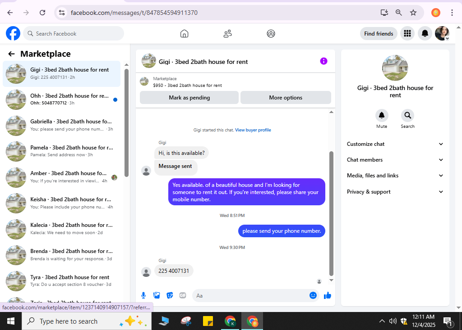Viewport: 462px width, 330px height.
Task: Open Amber conversation in the list
Action: [x=61, y=177]
